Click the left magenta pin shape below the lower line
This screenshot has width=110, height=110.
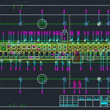(75, 84)
